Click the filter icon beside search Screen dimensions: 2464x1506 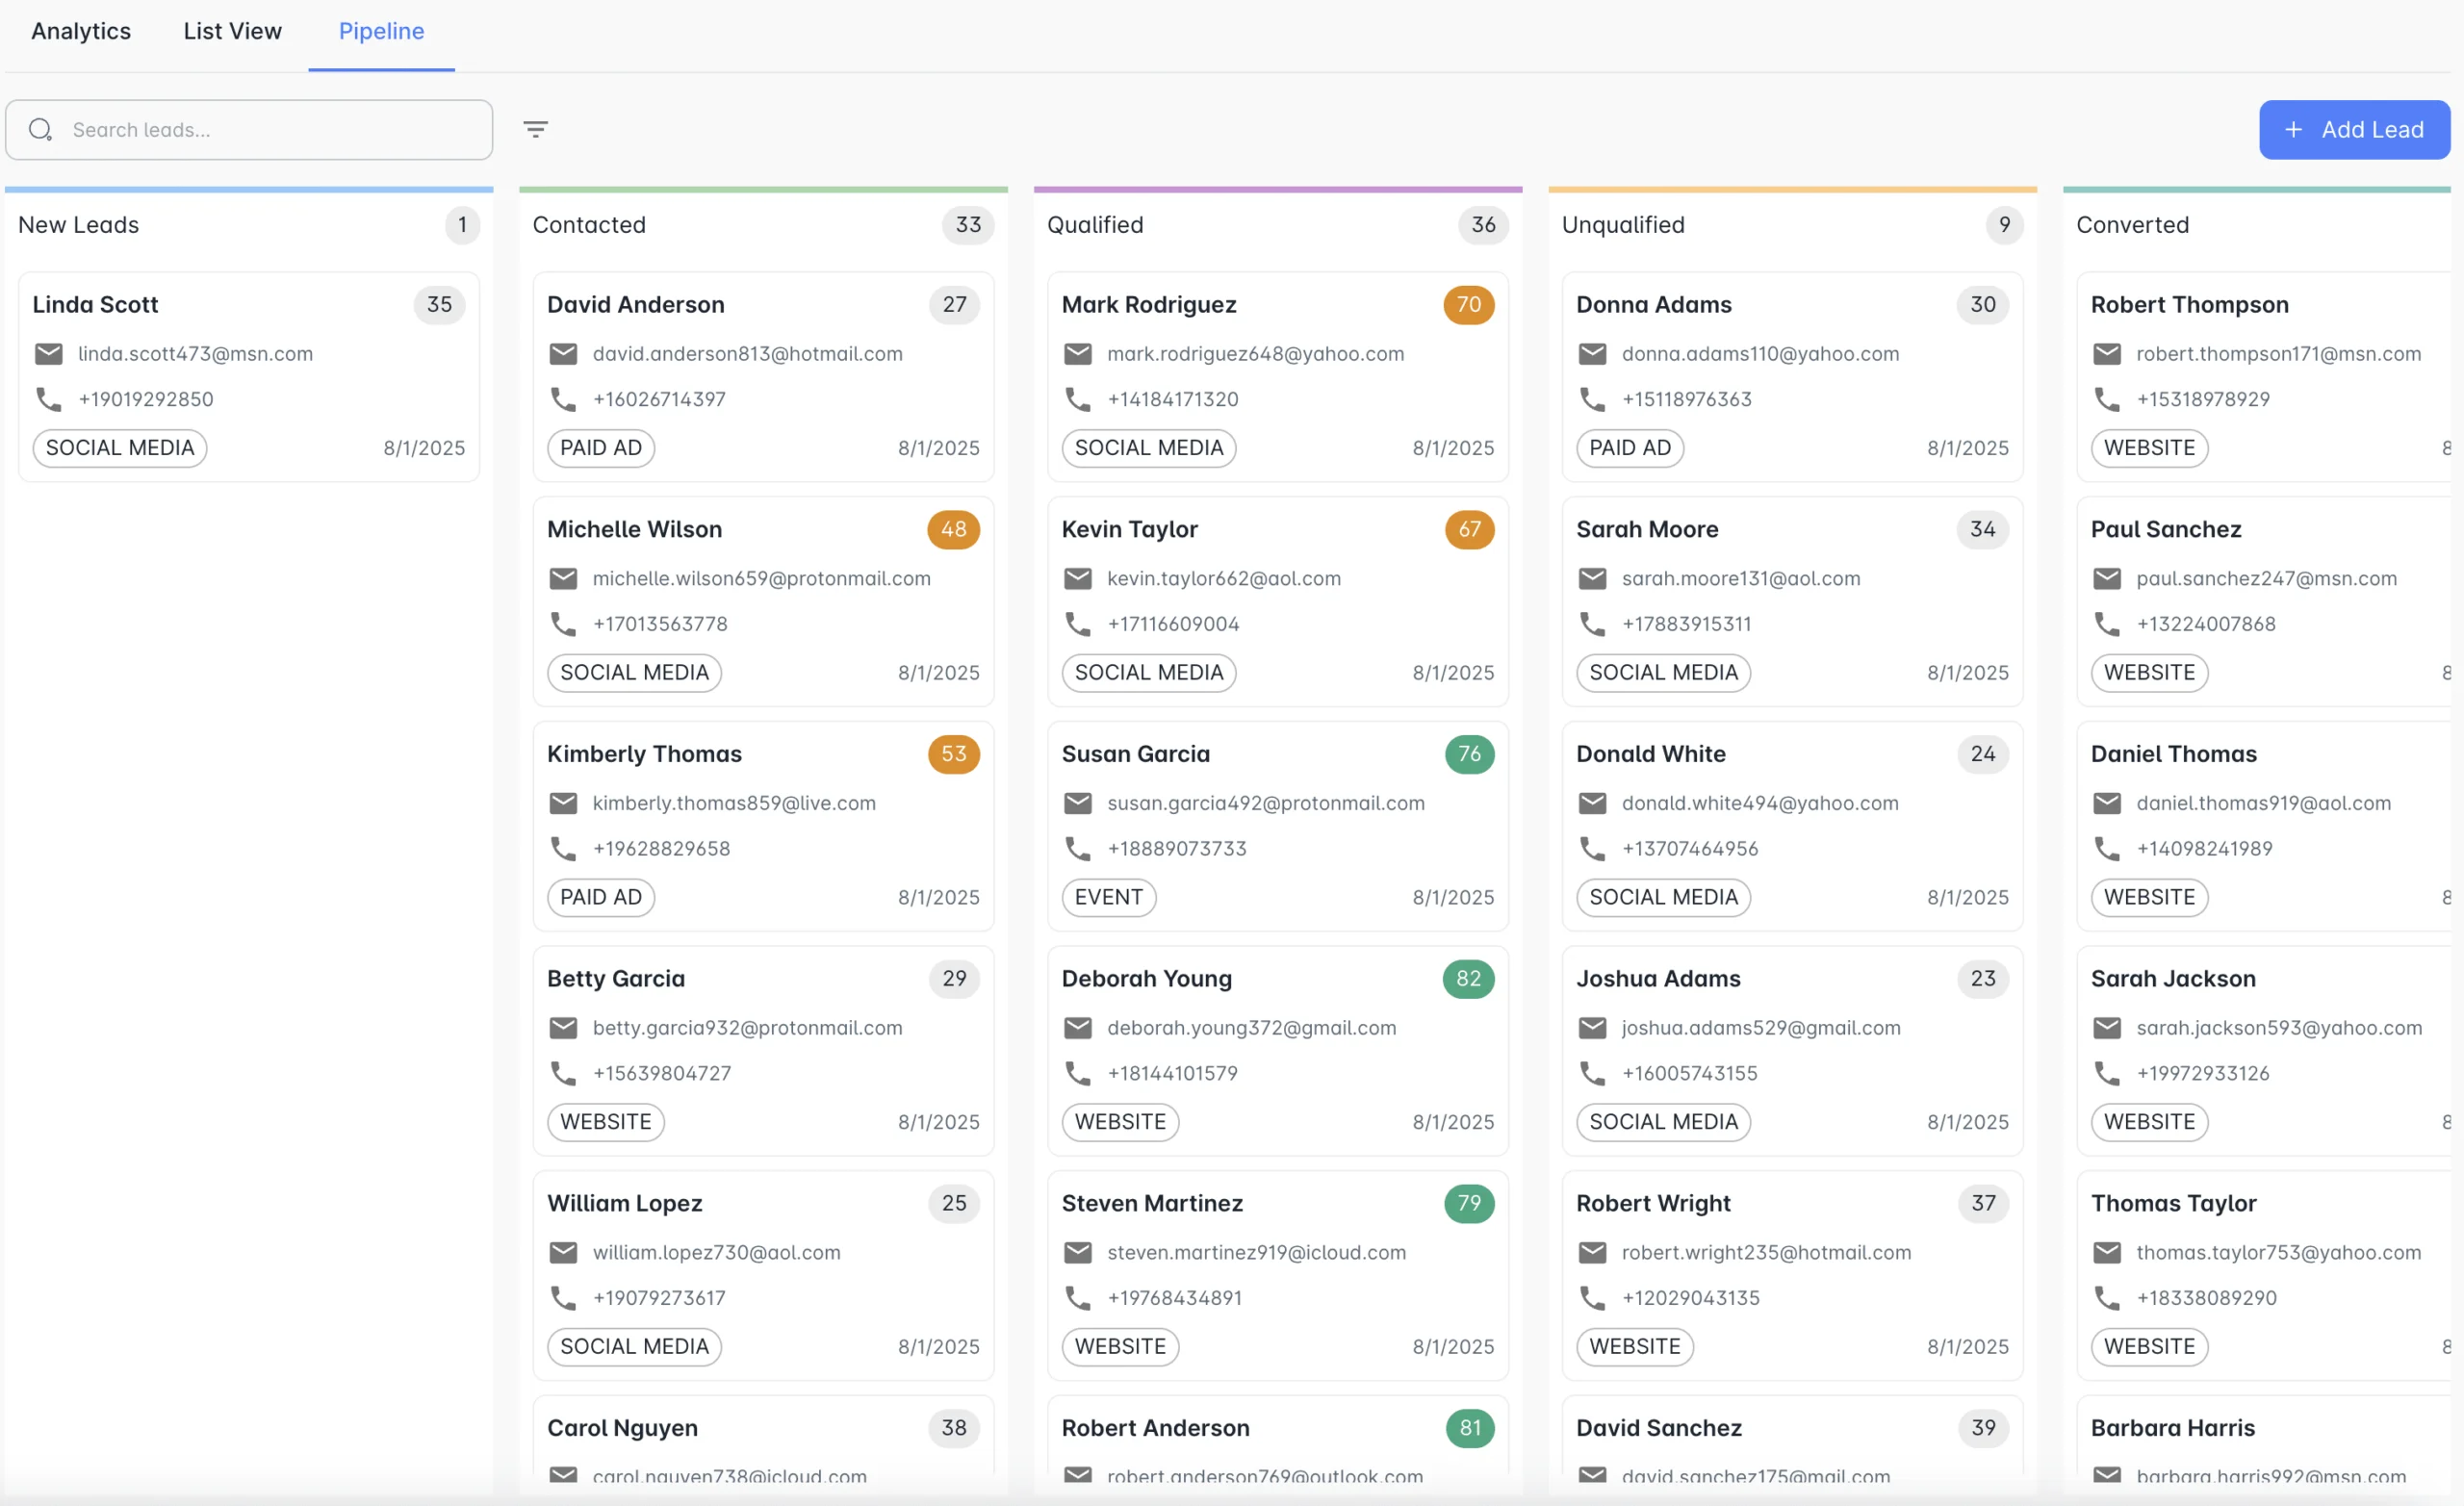pos(535,129)
